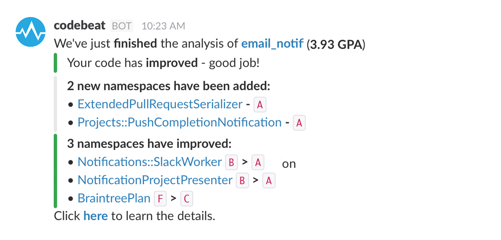
Task: Click the A grade badge beside NotificationProjectPresenter
Action: [269, 180]
